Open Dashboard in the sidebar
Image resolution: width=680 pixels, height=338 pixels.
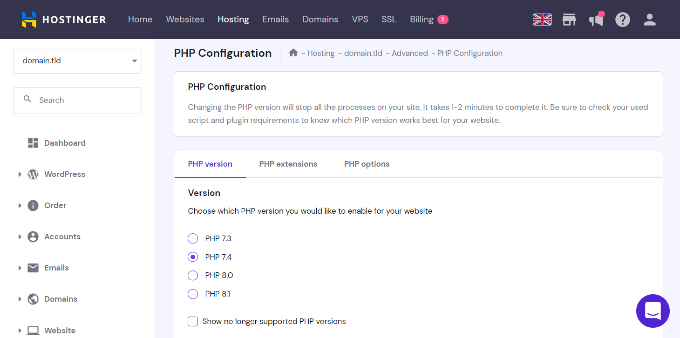pos(65,143)
